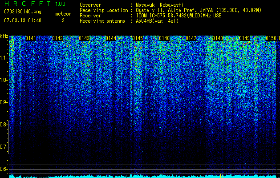This screenshot has width=280, height=178.
Task: Click the 0141 time marker
Action: click(x=31, y=38)
